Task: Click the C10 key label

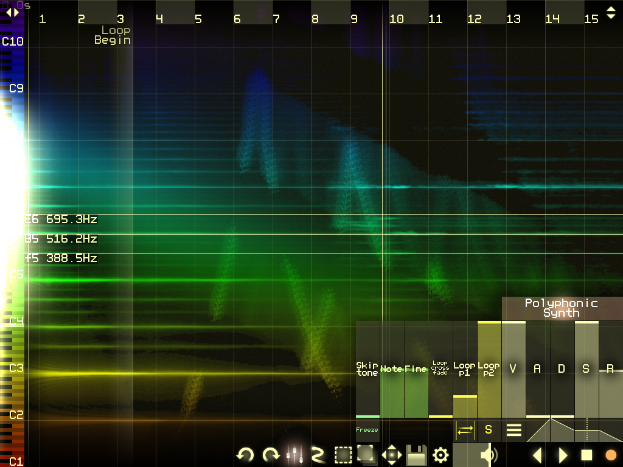Action: click(13, 41)
